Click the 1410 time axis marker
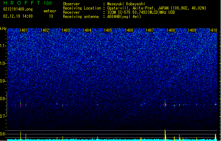The width and height of the screenshot is (221, 141). (213, 30)
